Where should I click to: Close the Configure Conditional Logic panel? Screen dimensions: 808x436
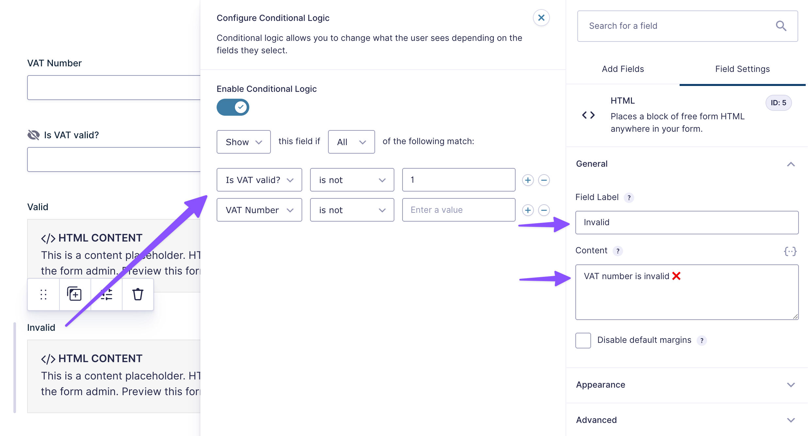[x=541, y=18]
